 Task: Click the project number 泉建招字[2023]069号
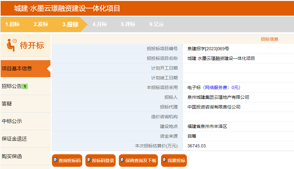208,49
